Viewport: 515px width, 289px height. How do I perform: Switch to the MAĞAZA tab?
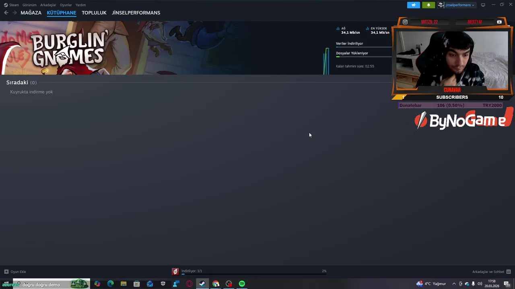pyautogui.click(x=31, y=13)
